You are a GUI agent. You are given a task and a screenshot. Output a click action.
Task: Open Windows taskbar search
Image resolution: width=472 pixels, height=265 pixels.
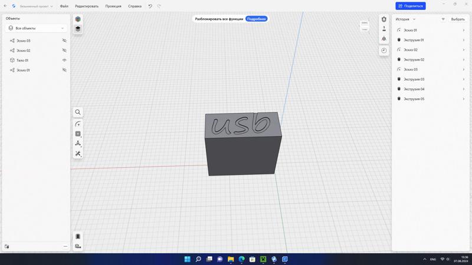coord(198,259)
